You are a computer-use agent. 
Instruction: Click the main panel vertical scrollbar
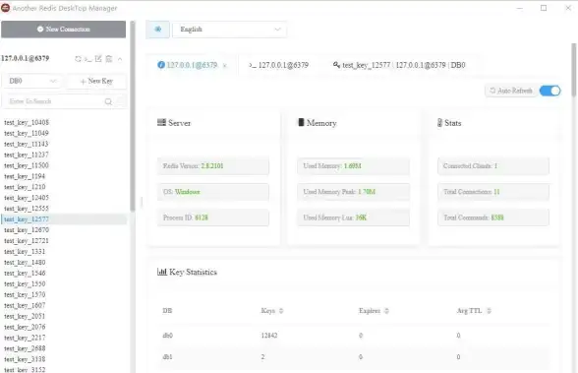pos(574,70)
